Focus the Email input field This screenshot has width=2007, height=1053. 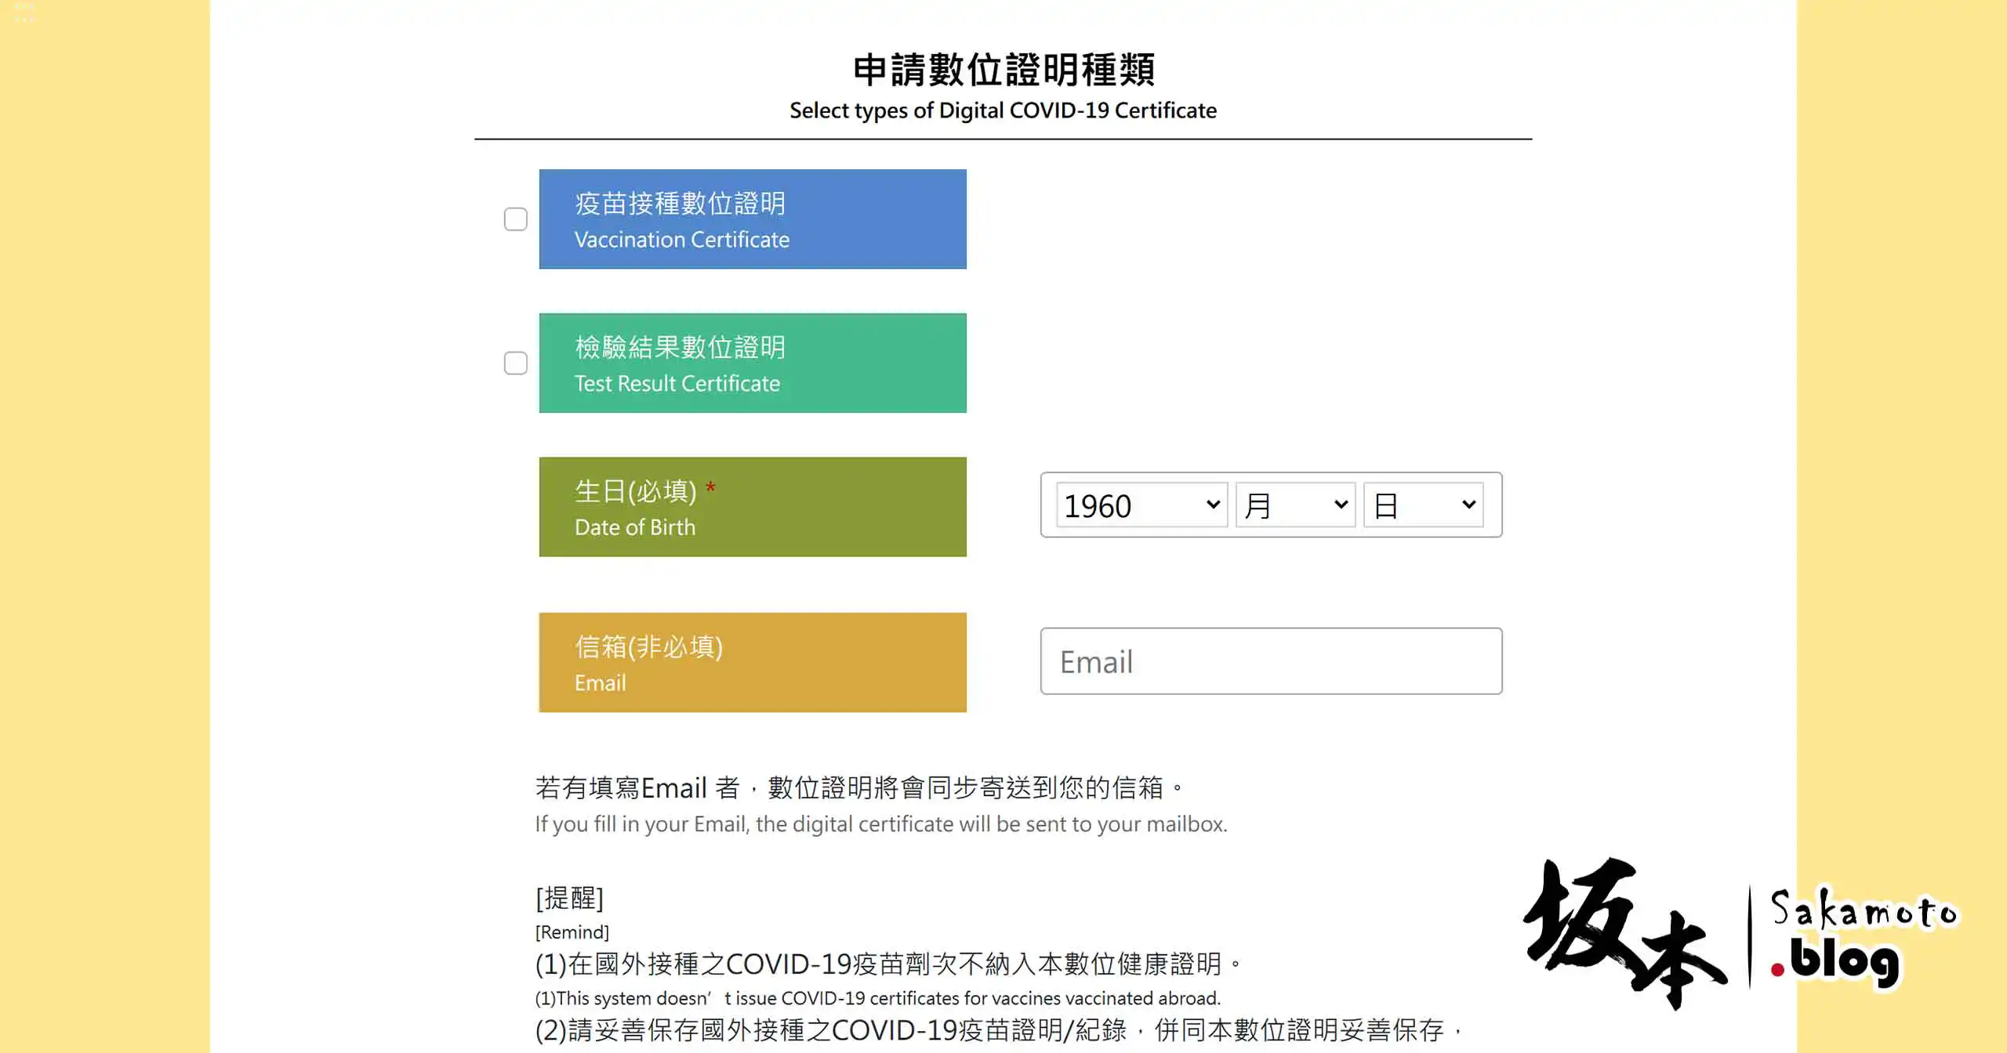click(1270, 661)
